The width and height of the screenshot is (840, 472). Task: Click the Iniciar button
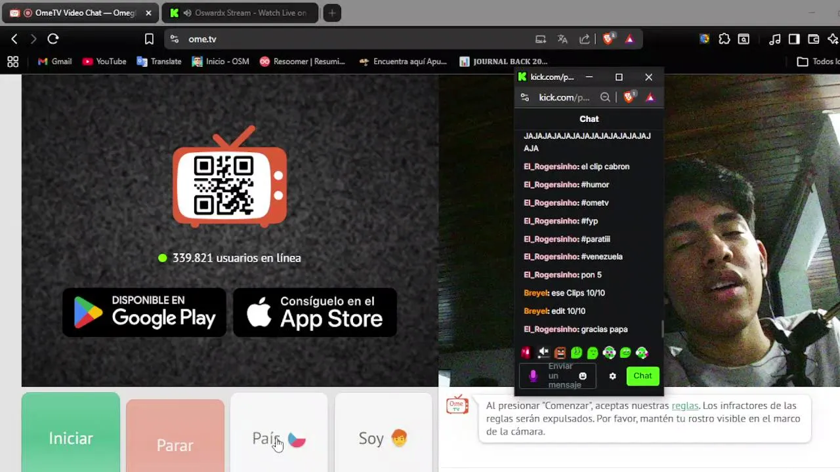pos(71,433)
